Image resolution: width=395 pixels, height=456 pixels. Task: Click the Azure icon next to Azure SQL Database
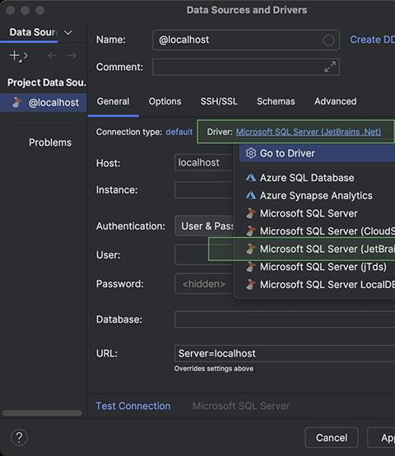pos(250,178)
